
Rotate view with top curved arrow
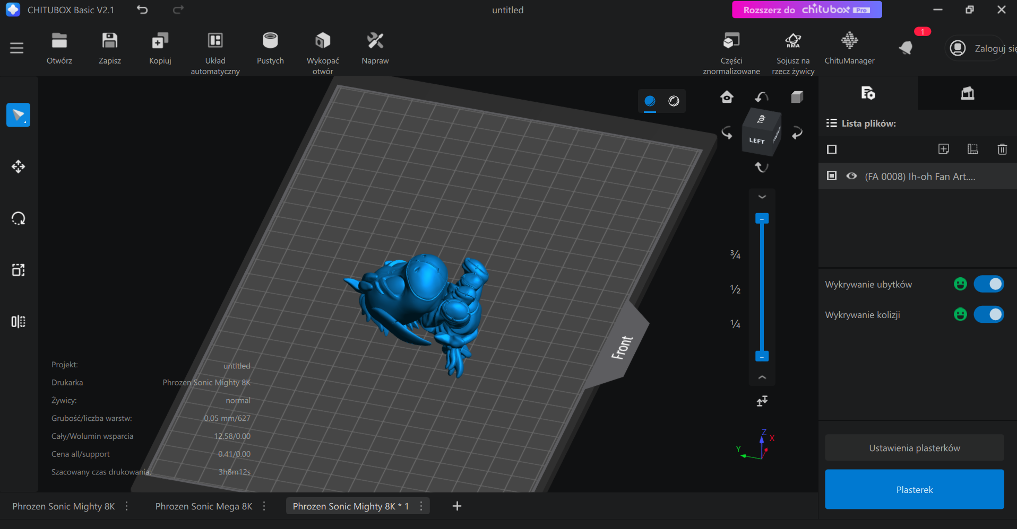(x=762, y=97)
